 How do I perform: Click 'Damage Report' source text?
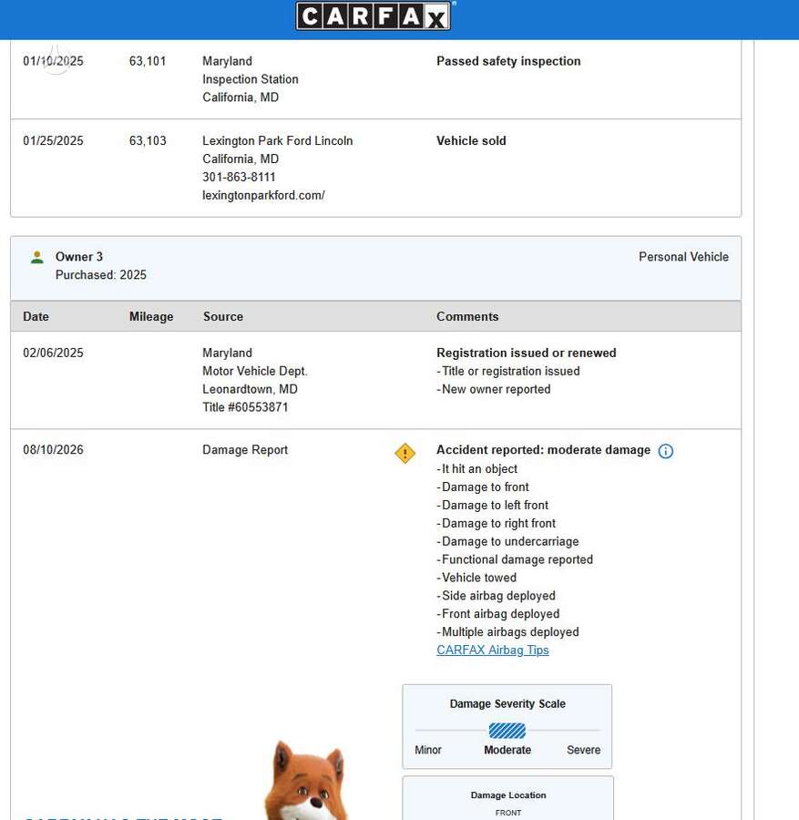pyautogui.click(x=245, y=450)
